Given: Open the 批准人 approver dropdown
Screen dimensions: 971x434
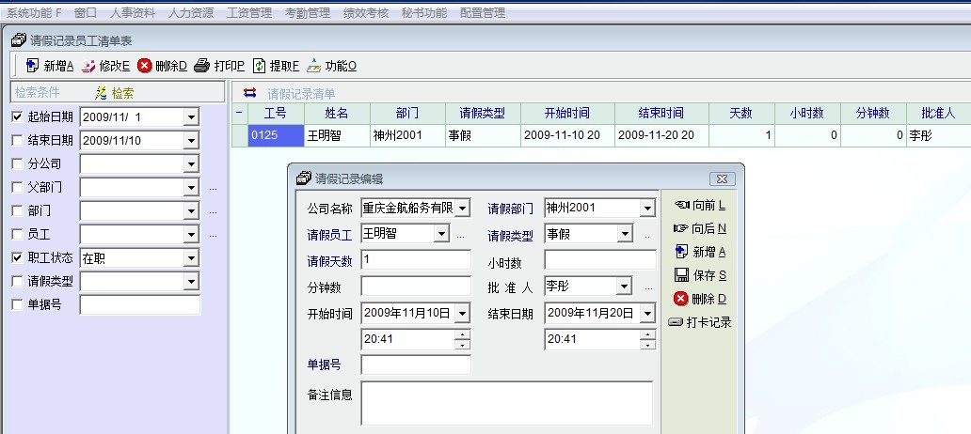Looking at the screenshot, I should point(625,287).
